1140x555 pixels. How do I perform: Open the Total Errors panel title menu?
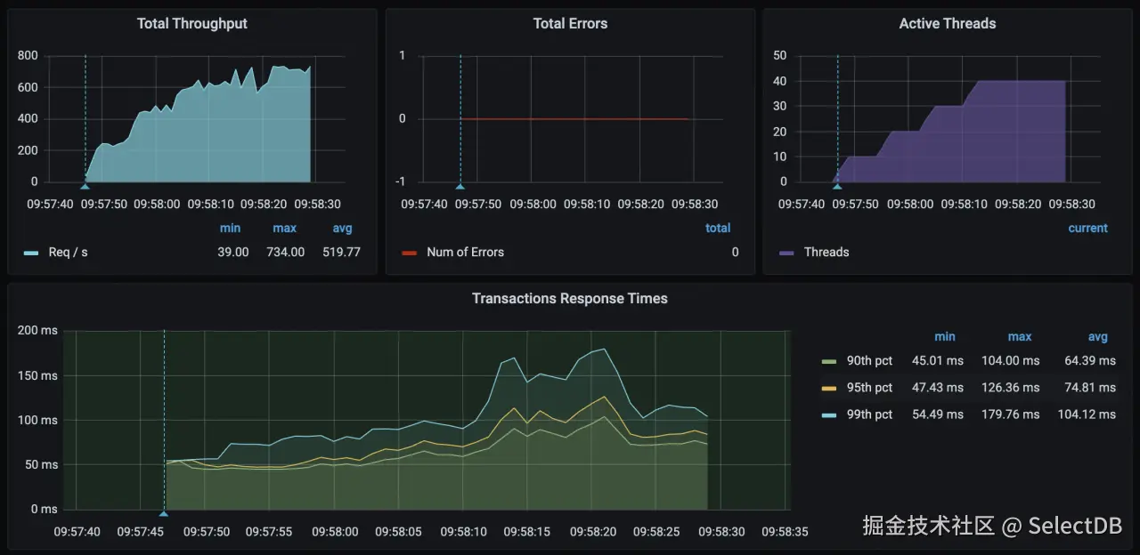[570, 24]
